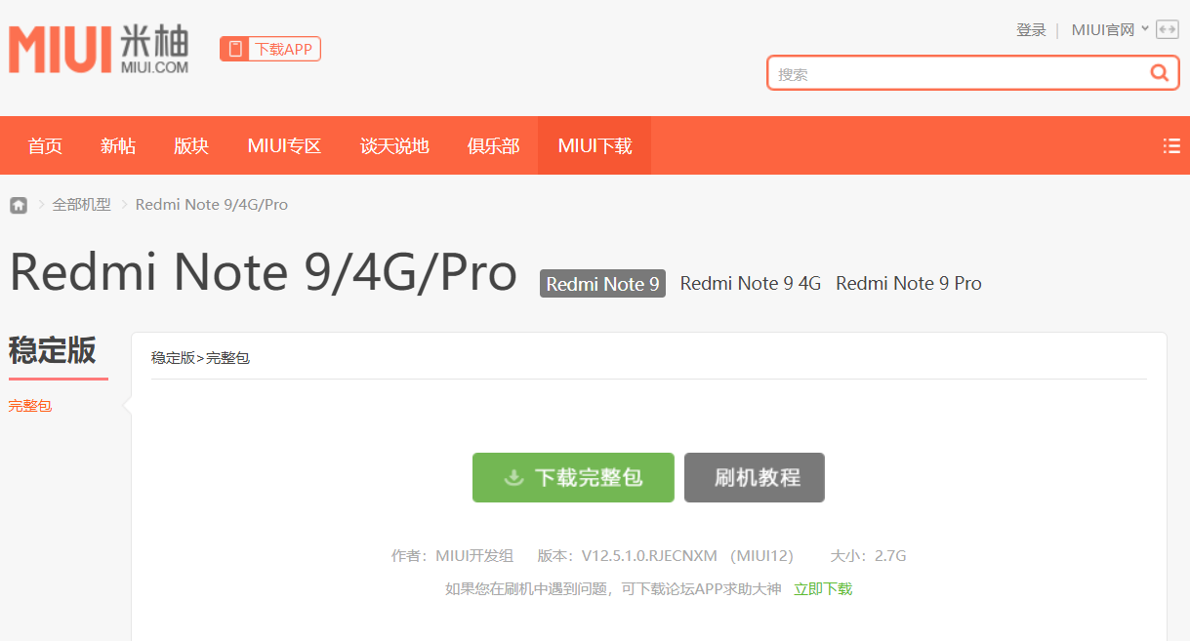Click the 刷机教程 button
This screenshot has width=1190, height=641.
pyautogui.click(x=754, y=477)
